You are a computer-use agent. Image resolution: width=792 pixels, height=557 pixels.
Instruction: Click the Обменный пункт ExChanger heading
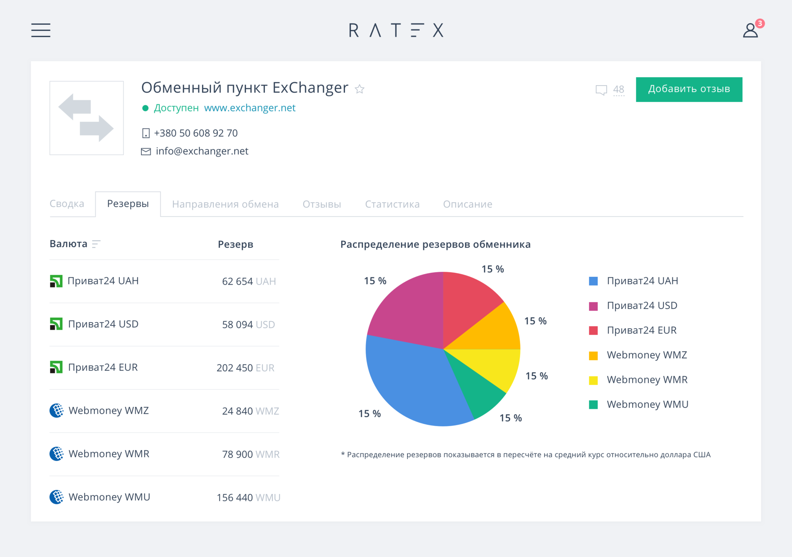(245, 87)
